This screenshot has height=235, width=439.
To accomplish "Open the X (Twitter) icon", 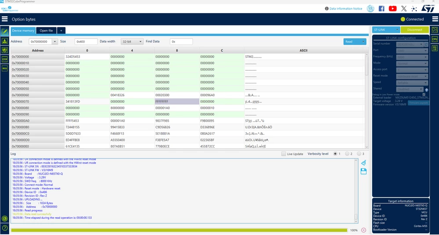I will (403, 8).
